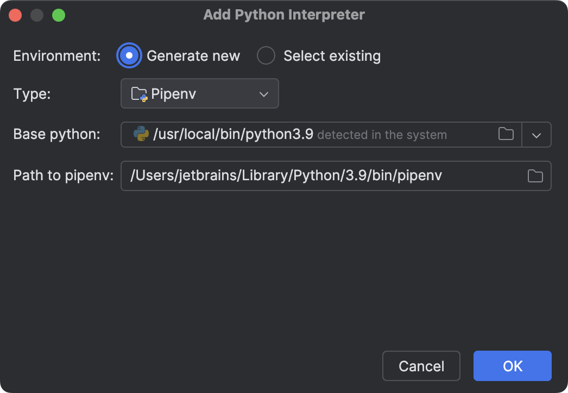This screenshot has height=393, width=568.
Task: Click the chevron in the Type combo box
Action: (x=264, y=94)
